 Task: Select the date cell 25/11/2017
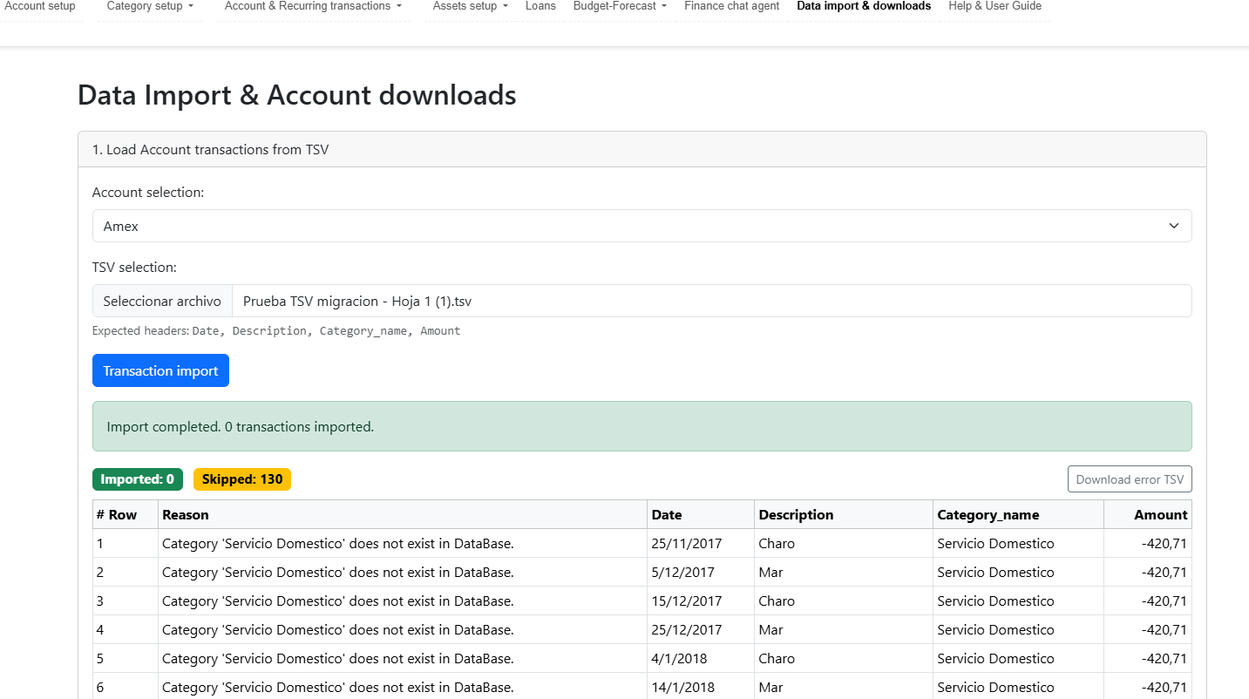pyautogui.click(x=701, y=543)
